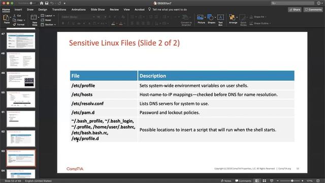Open the Shape Fill dropdown
Viewport: 325px width, 183px height.
click(x=258, y=17)
